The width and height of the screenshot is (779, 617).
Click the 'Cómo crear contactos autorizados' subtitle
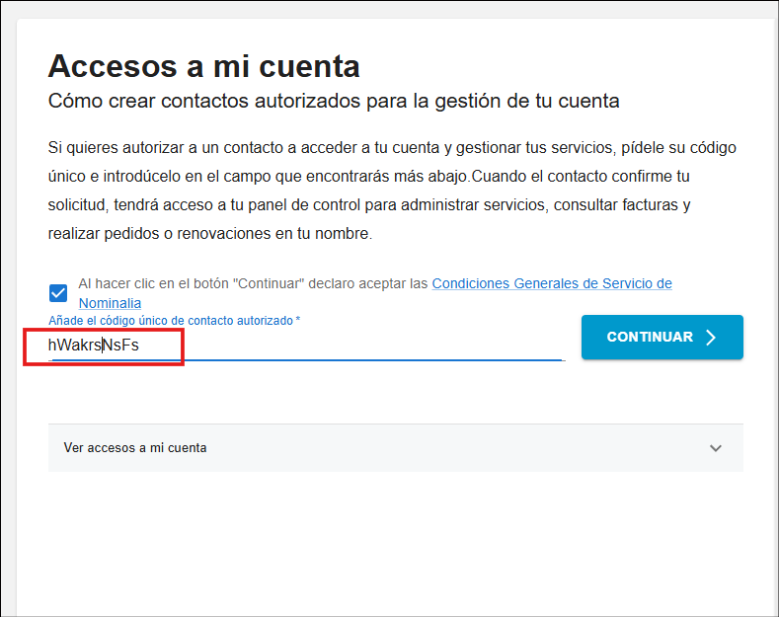333,101
